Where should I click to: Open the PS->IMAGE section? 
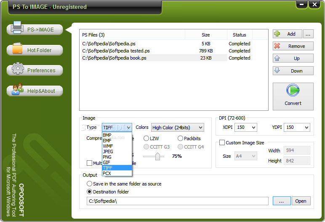click(35, 29)
